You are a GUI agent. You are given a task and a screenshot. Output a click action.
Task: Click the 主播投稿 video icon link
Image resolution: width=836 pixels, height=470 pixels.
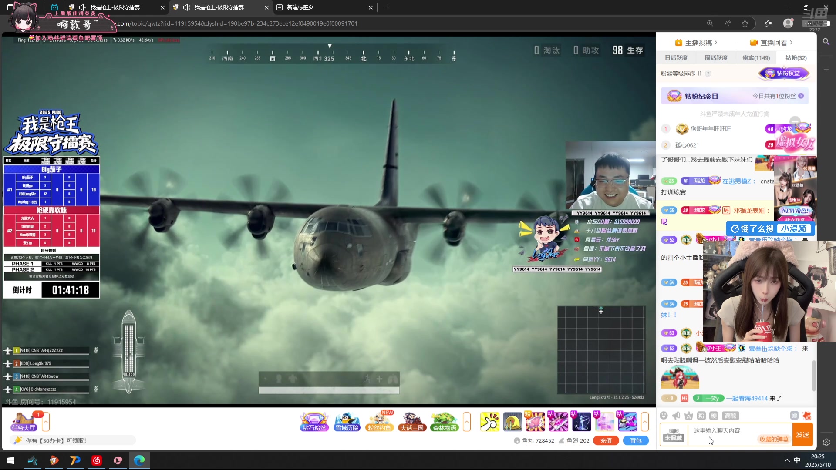(696, 43)
